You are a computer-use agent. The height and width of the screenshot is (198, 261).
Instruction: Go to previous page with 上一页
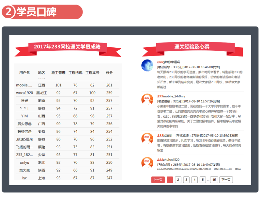(x=158, y=180)
